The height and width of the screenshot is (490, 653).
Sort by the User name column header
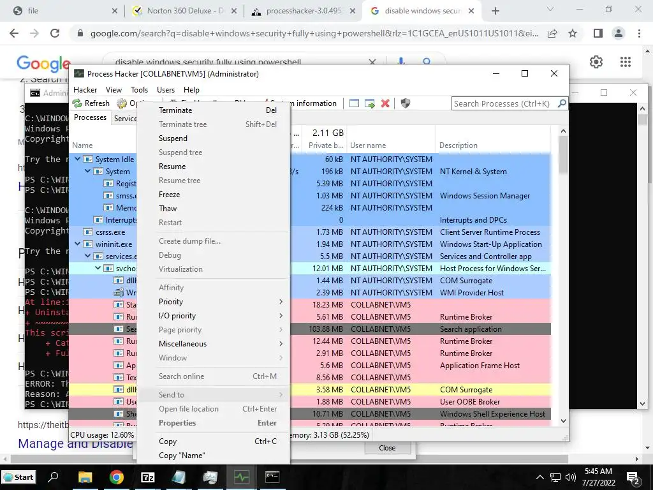click(x=391, y=145)
